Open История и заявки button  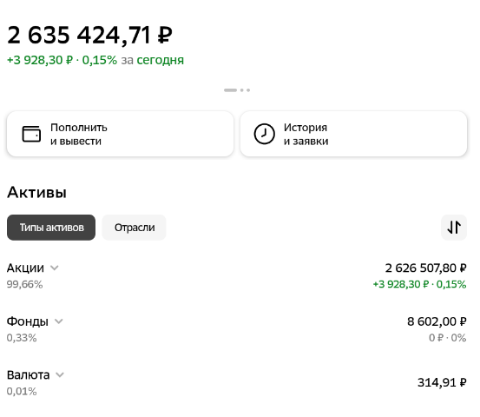coord(353,134)
